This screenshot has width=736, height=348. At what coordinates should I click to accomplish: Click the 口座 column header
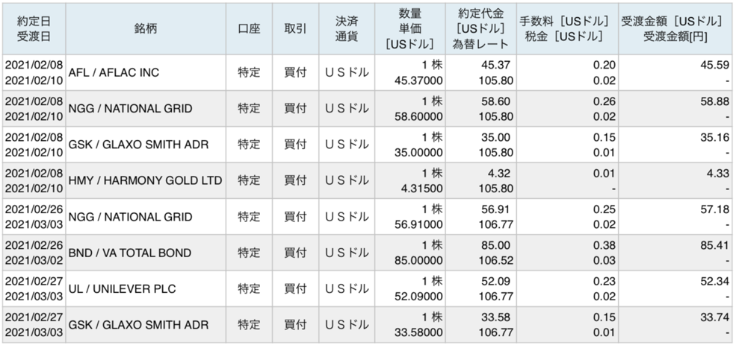(249, 29)
